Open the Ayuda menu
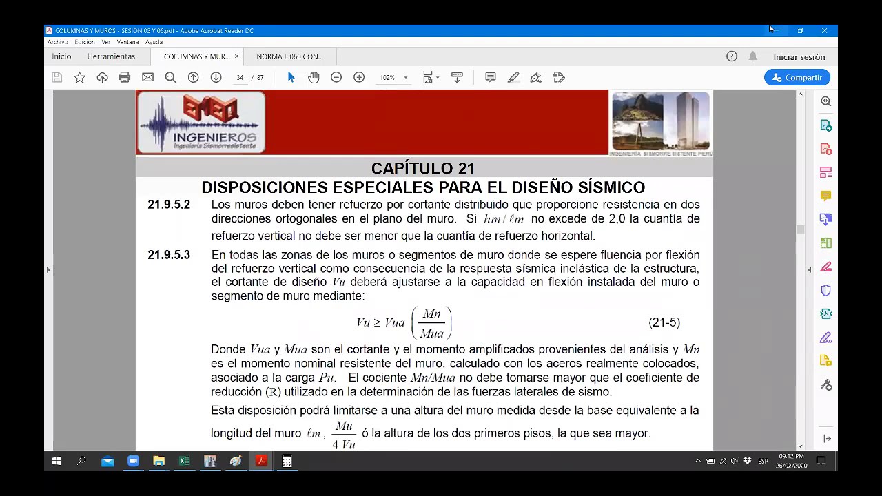The width and height of the screenshot is (882, 496). (154, 42)
